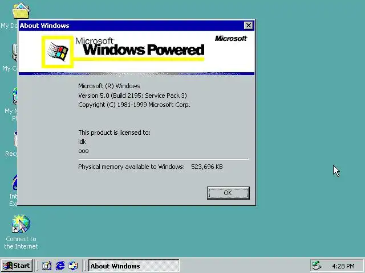Click 'This product is licensed to:' text
The height and width of the screenshot is (273, 365).
tap(114, 133)
